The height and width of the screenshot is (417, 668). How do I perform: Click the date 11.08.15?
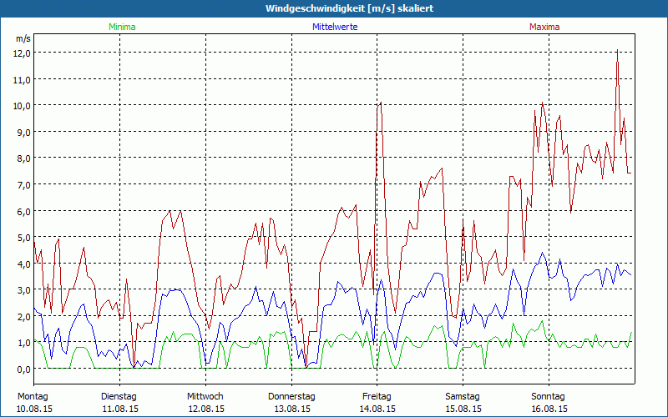[x=120, y=409]
